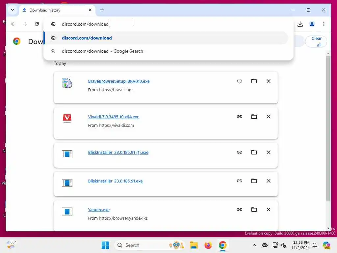Copy link for BliskInstaller_23.0.185.91 (1).exe
Viewport: 337px width, 253px height.
tap(240, 152)
